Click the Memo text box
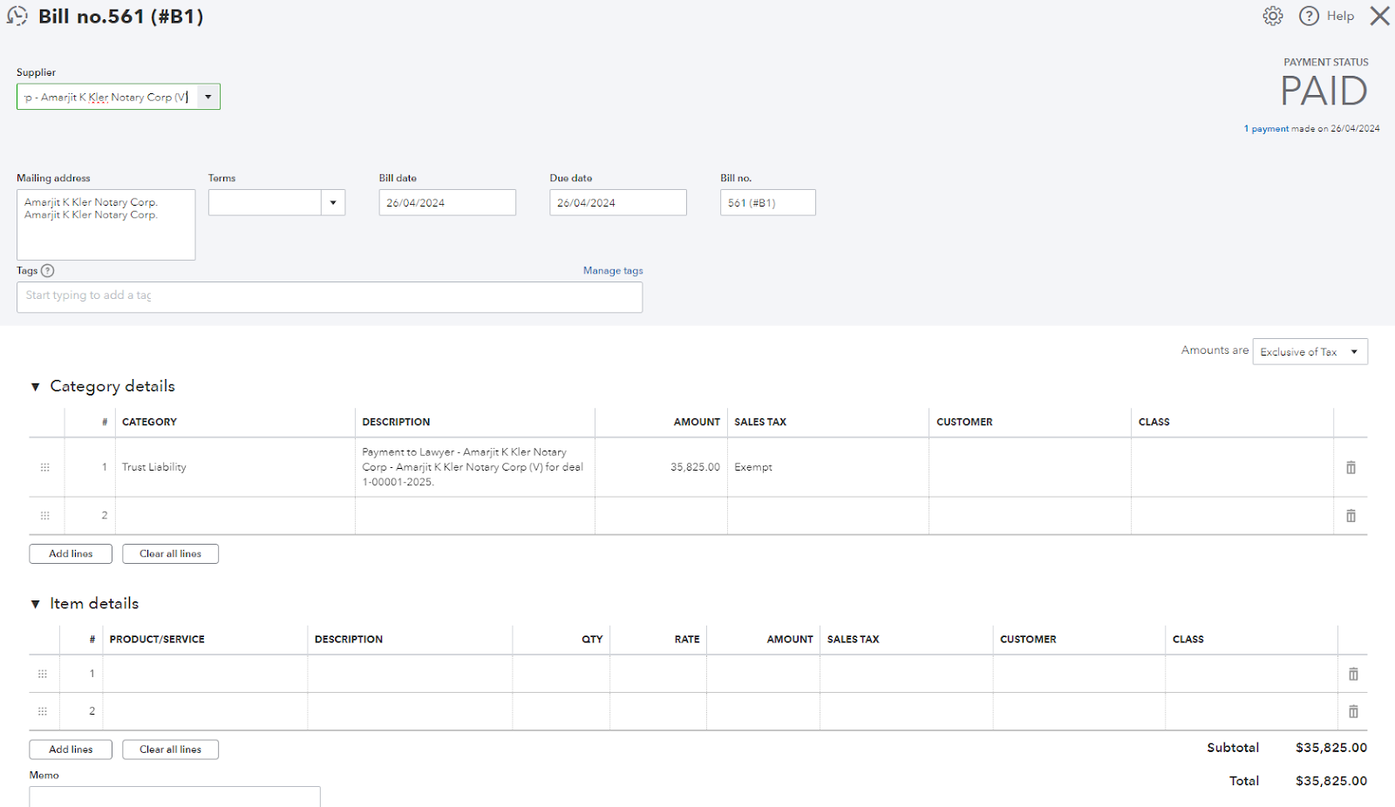The width and height of the screenshot is (1395, 807). (x=174, y=797)
